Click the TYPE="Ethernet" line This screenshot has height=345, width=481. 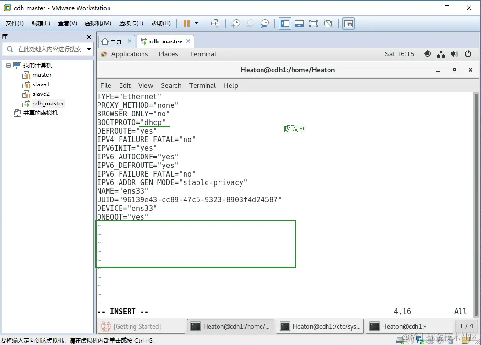point(129,97)
